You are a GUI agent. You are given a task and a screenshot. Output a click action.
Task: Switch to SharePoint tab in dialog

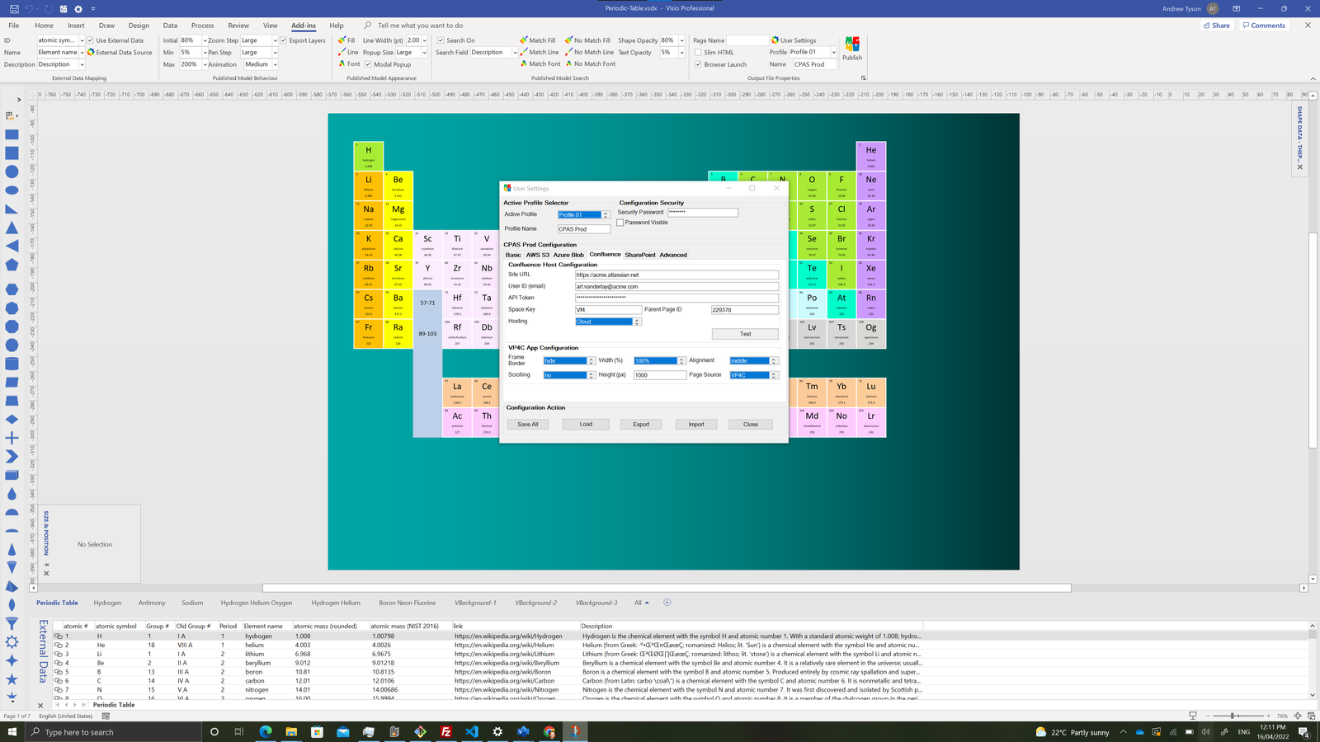[640, 255]
